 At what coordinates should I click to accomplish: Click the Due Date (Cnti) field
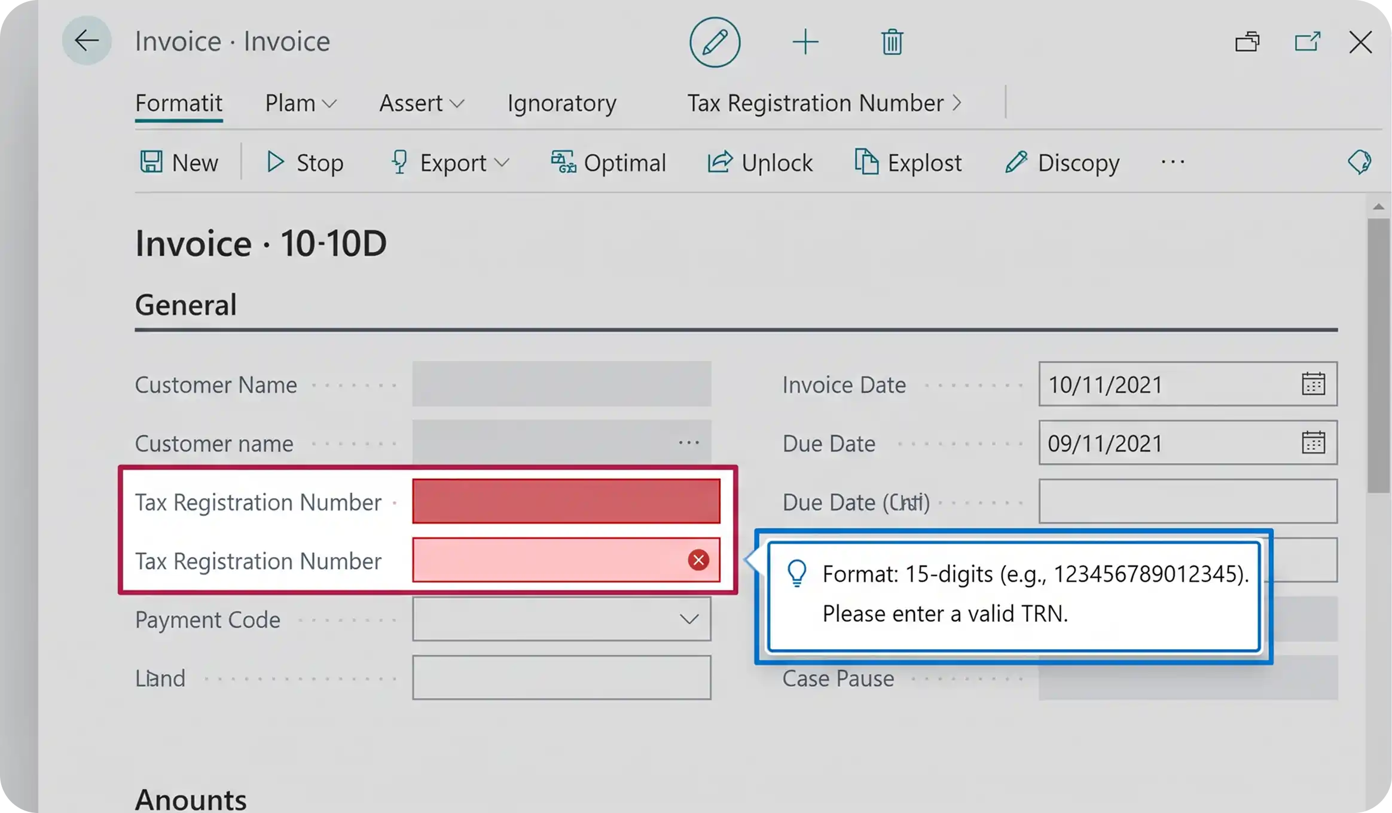click(x=1188, y=501)
